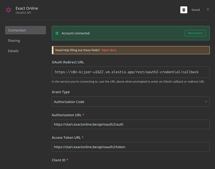Click the 'Need help filling out these fields?' text
215x169 pixels.
(x=78, y=50)
